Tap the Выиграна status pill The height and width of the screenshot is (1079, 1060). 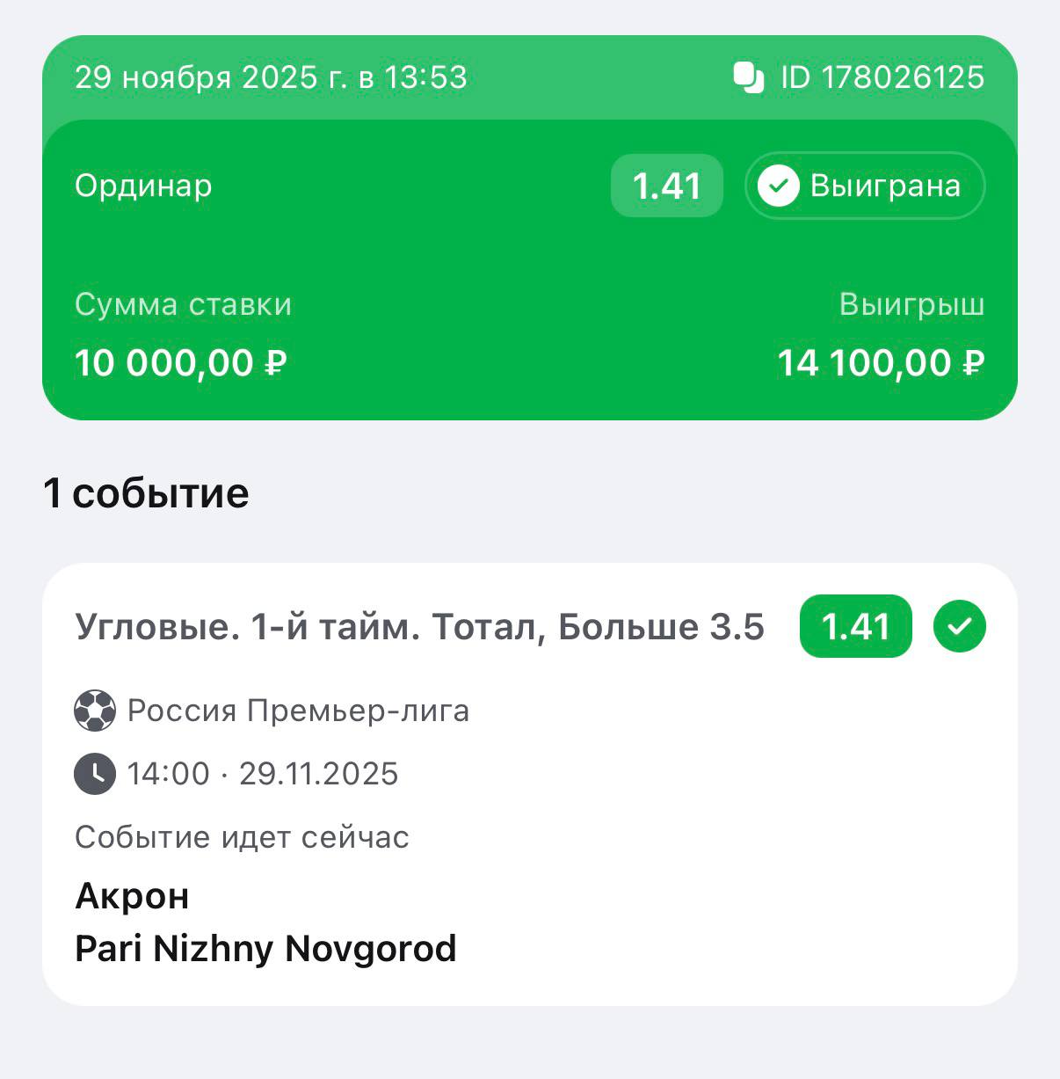(x=865, y=186)
